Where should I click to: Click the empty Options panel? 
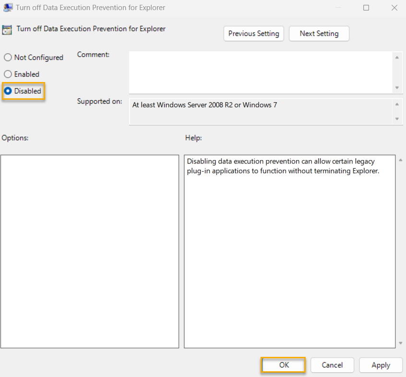[89, 249]
